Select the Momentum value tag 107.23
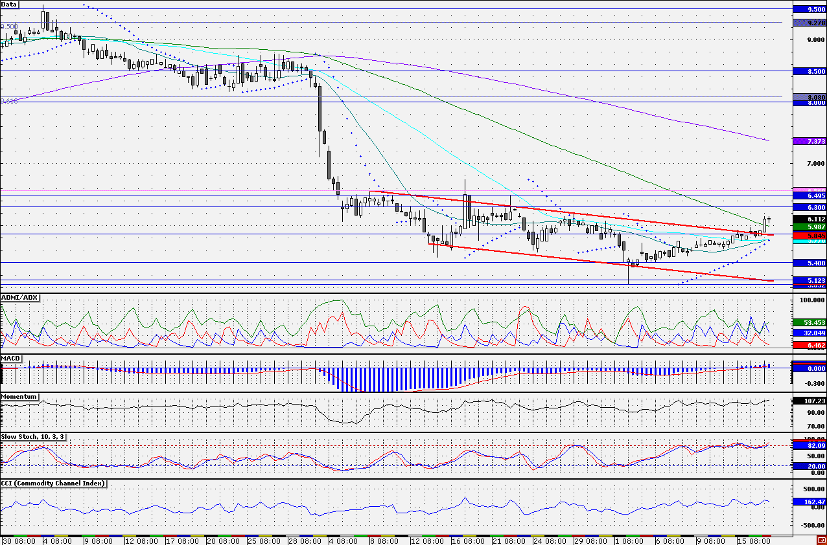Screen dimensions: 827x545 tap(810, 401)
